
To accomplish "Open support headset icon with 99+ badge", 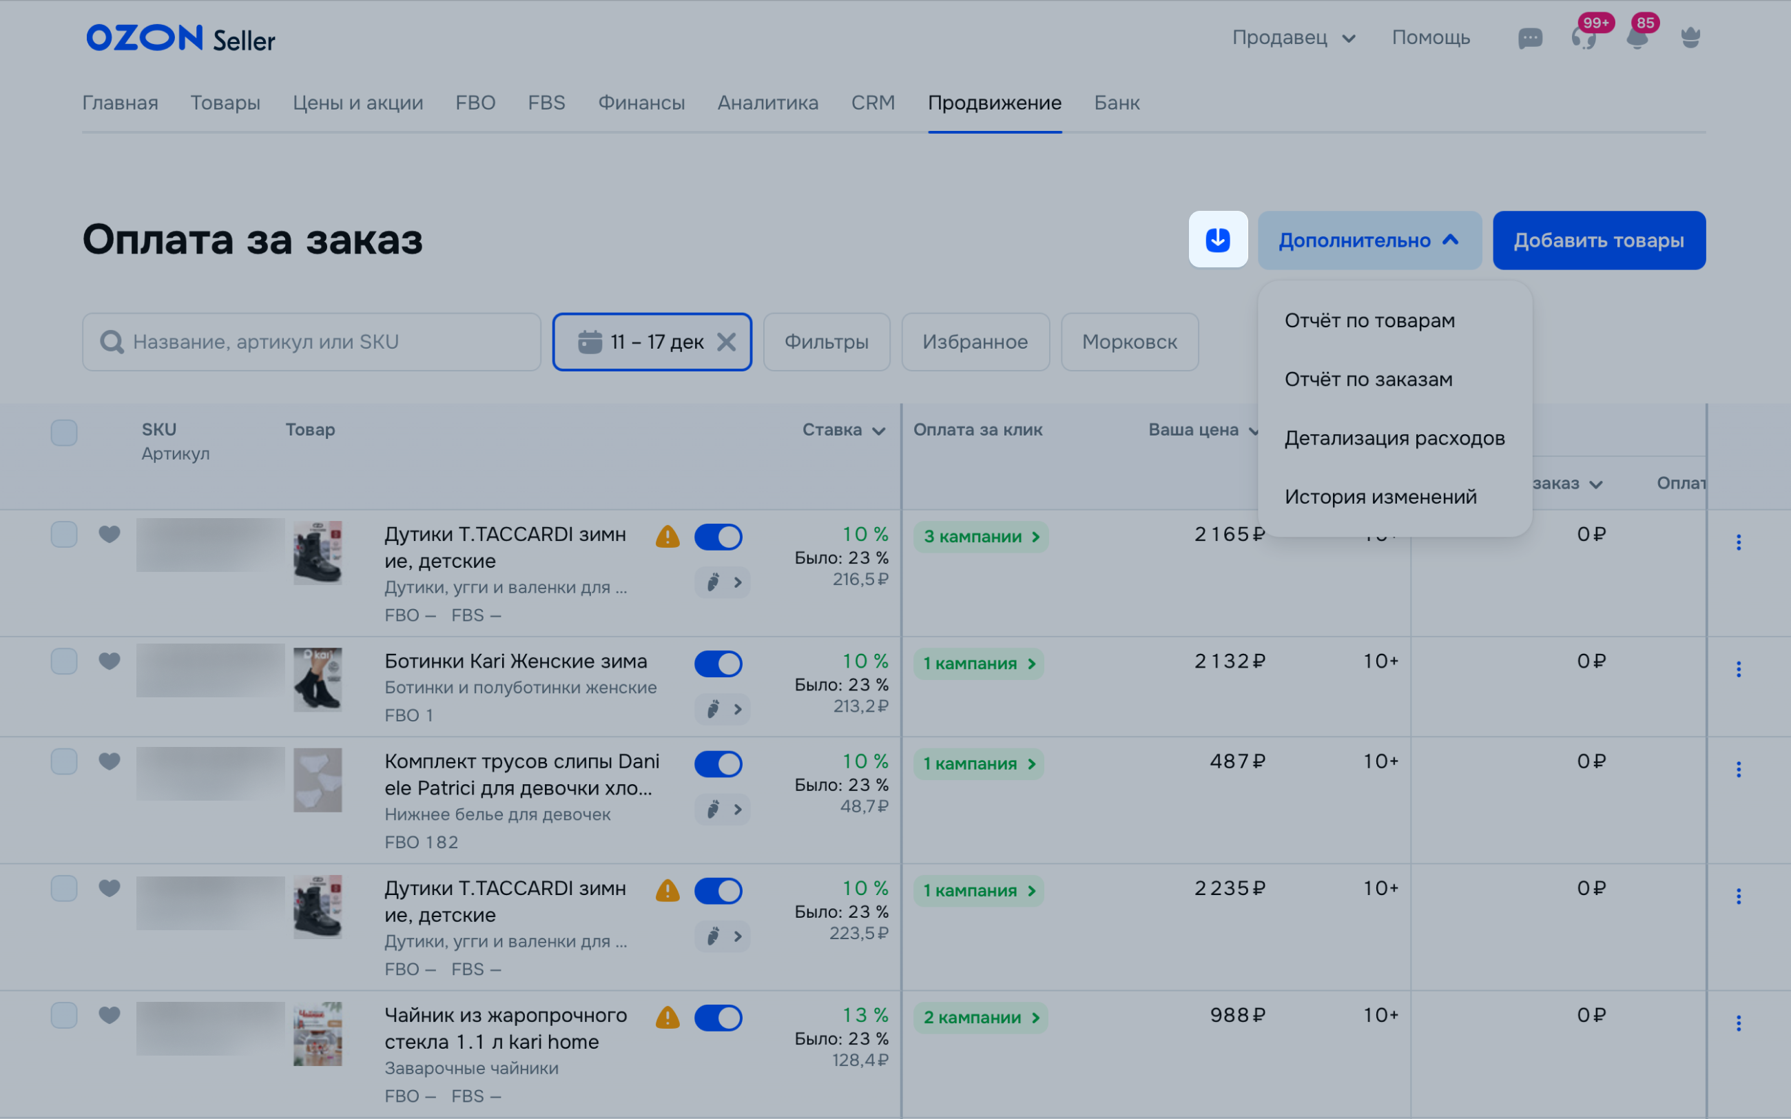I will pyautogui.click(x=1583, y=38).
